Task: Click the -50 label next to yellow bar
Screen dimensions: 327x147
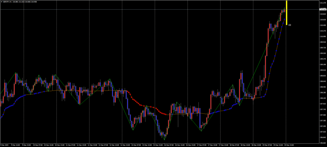Action: (289, 25)
